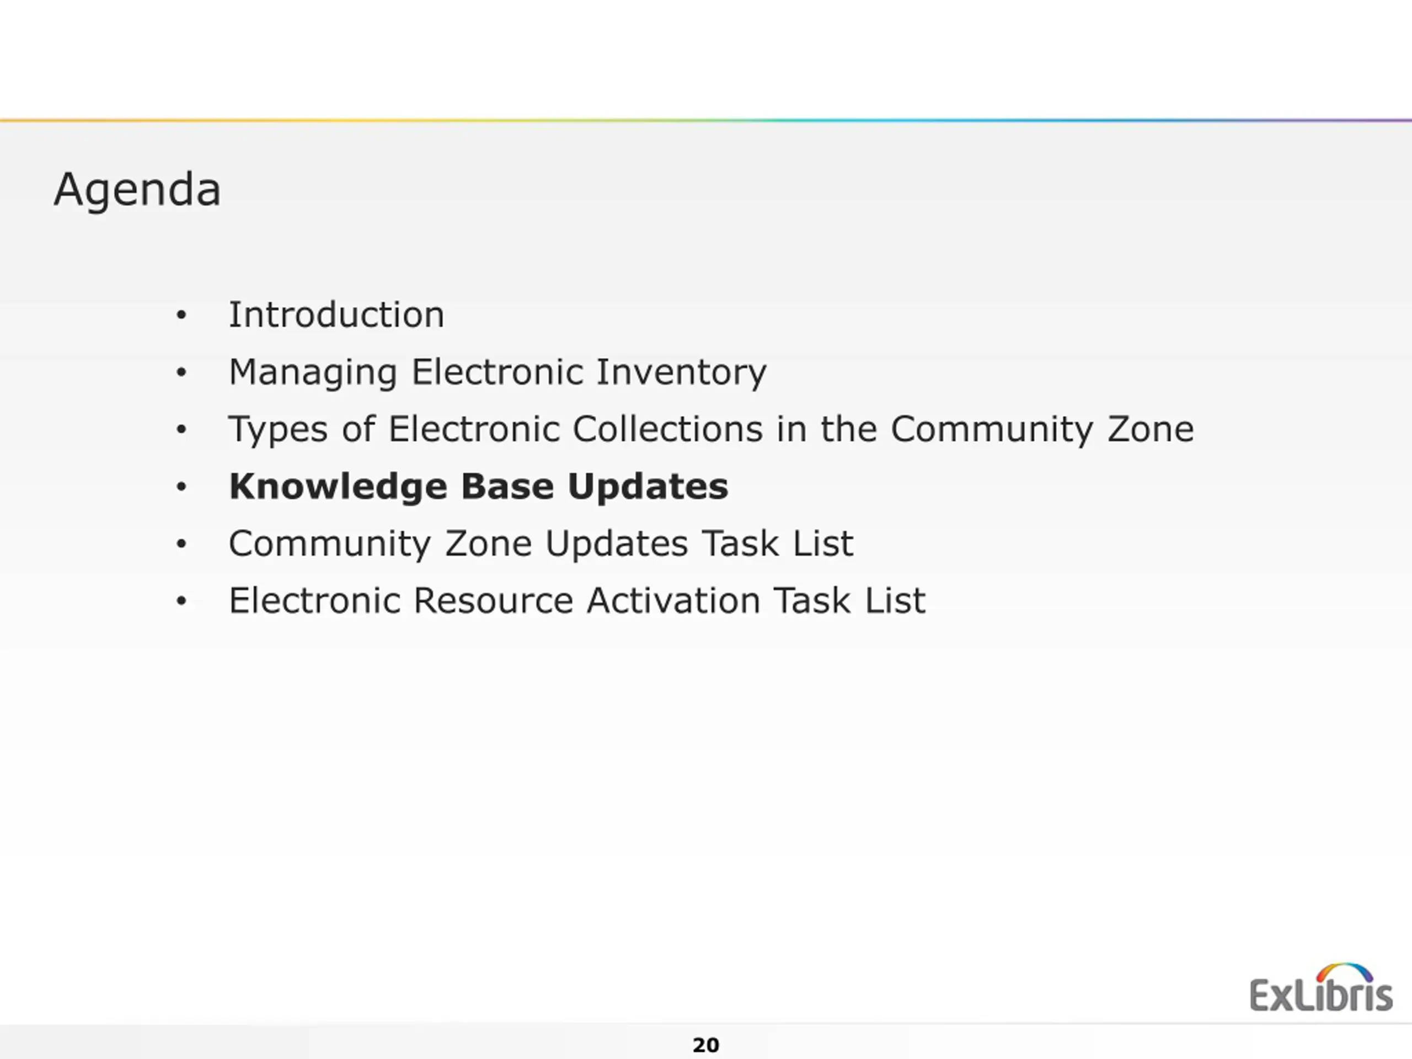1412x1059 pixels.
Task: Click the bold Knowledge Base Updates item
Action: point(478,486)
